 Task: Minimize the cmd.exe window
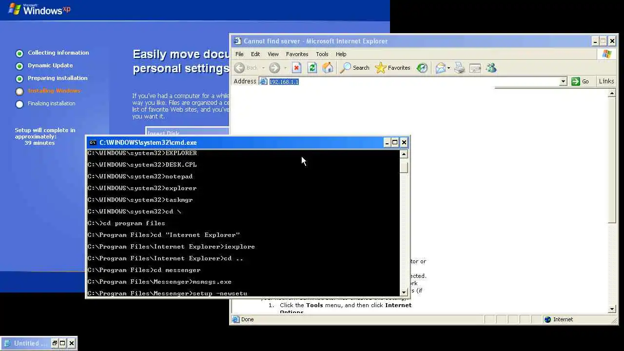(387, 142)
